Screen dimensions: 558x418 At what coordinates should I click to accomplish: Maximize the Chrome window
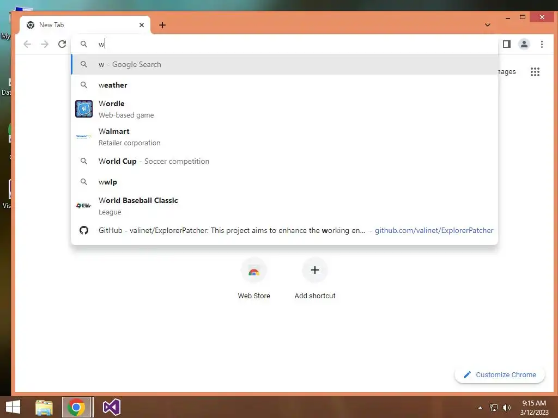coord(523,17)
